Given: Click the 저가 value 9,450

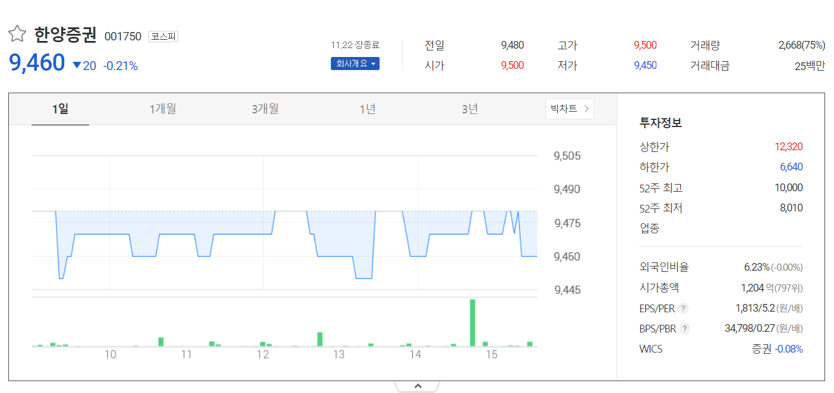Looking at the screenshot, I should 645,65.
